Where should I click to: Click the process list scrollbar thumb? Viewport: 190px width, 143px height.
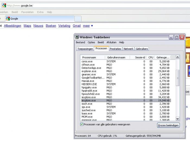tap(178, 78)
